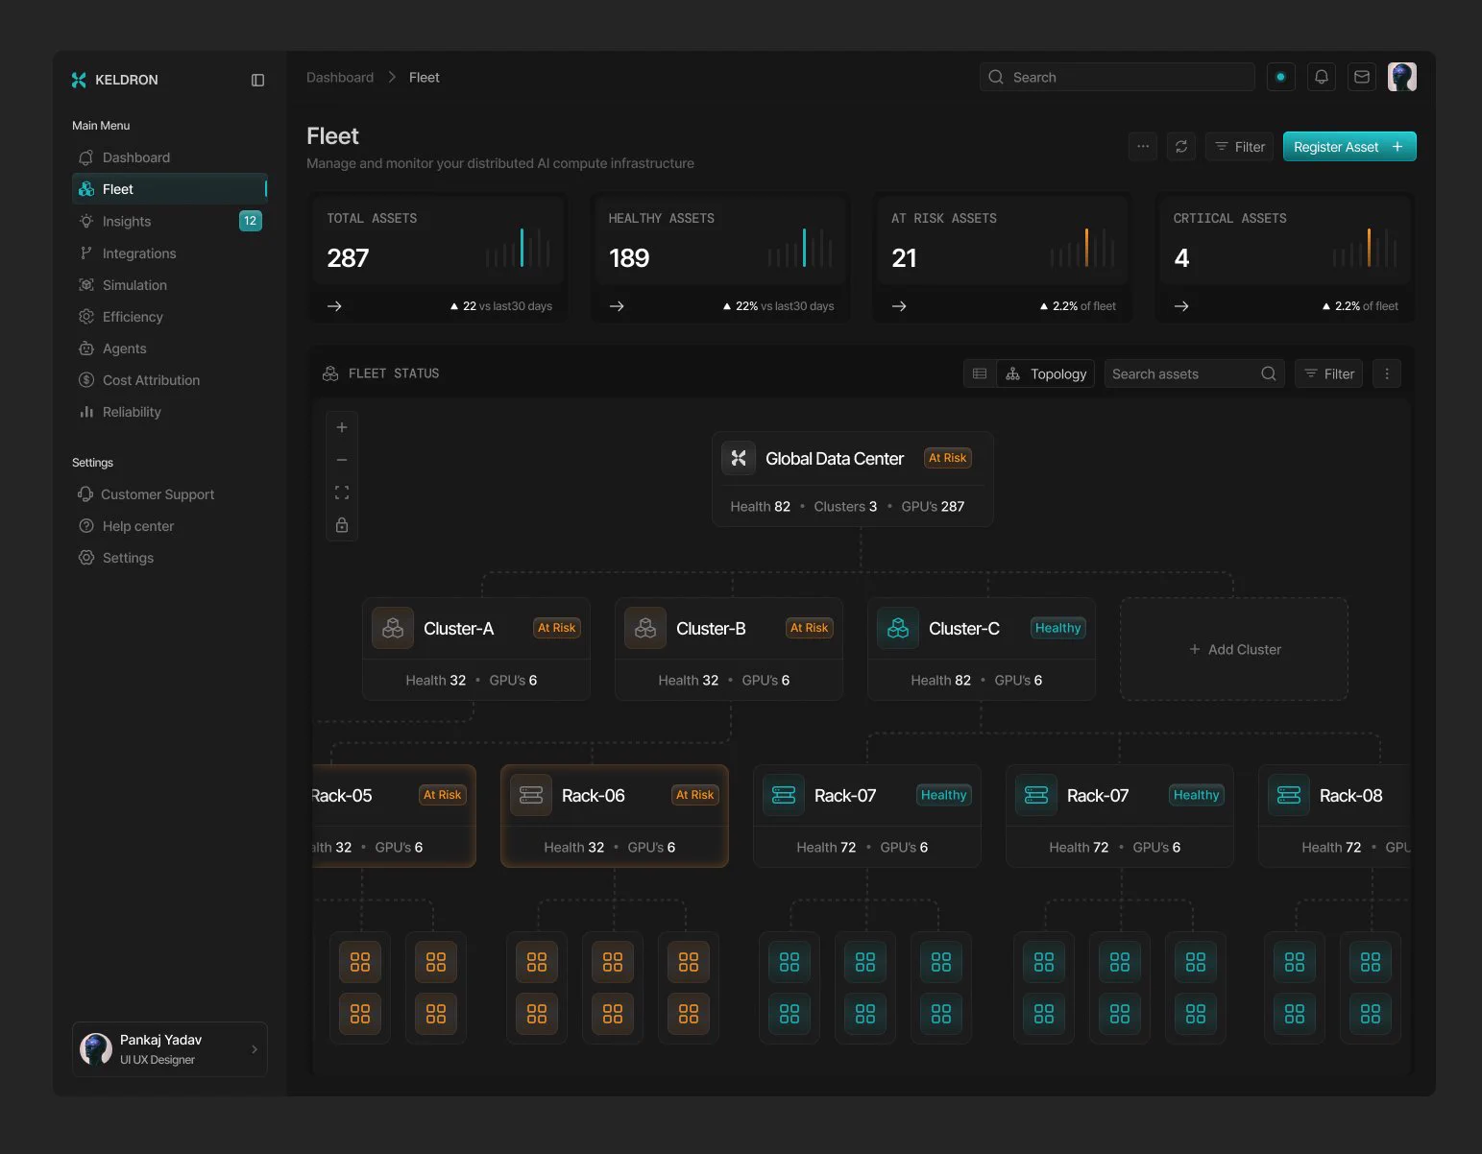The height and width of the screenshot is (1154, 1482).
Task: Open Simulation menu item
Action: (x=169, y=285)
